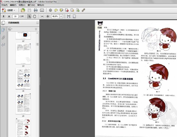Click the Print icon
Screen dimensions: 177x137
pyautogui.click(x=36, y=10)
